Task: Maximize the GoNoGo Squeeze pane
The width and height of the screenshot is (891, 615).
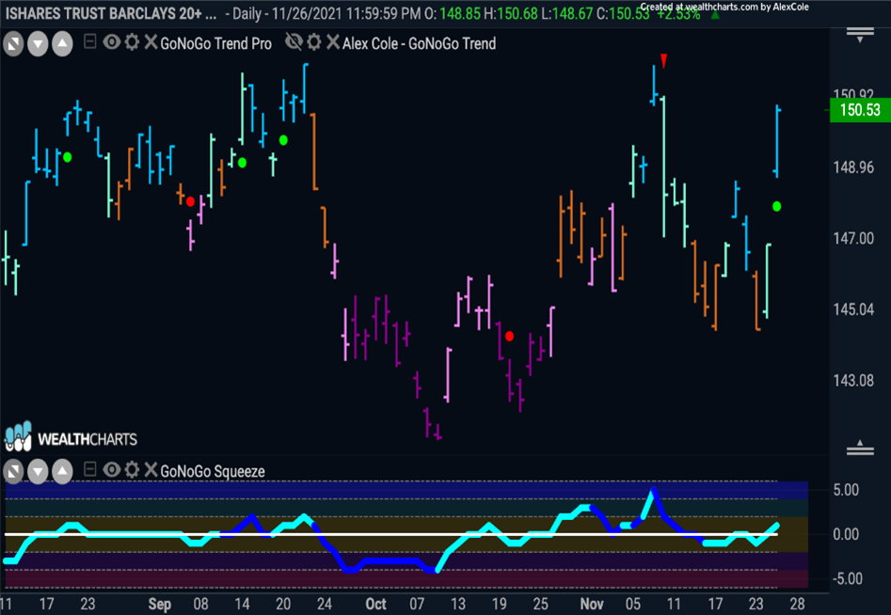Action: point(13,471)
